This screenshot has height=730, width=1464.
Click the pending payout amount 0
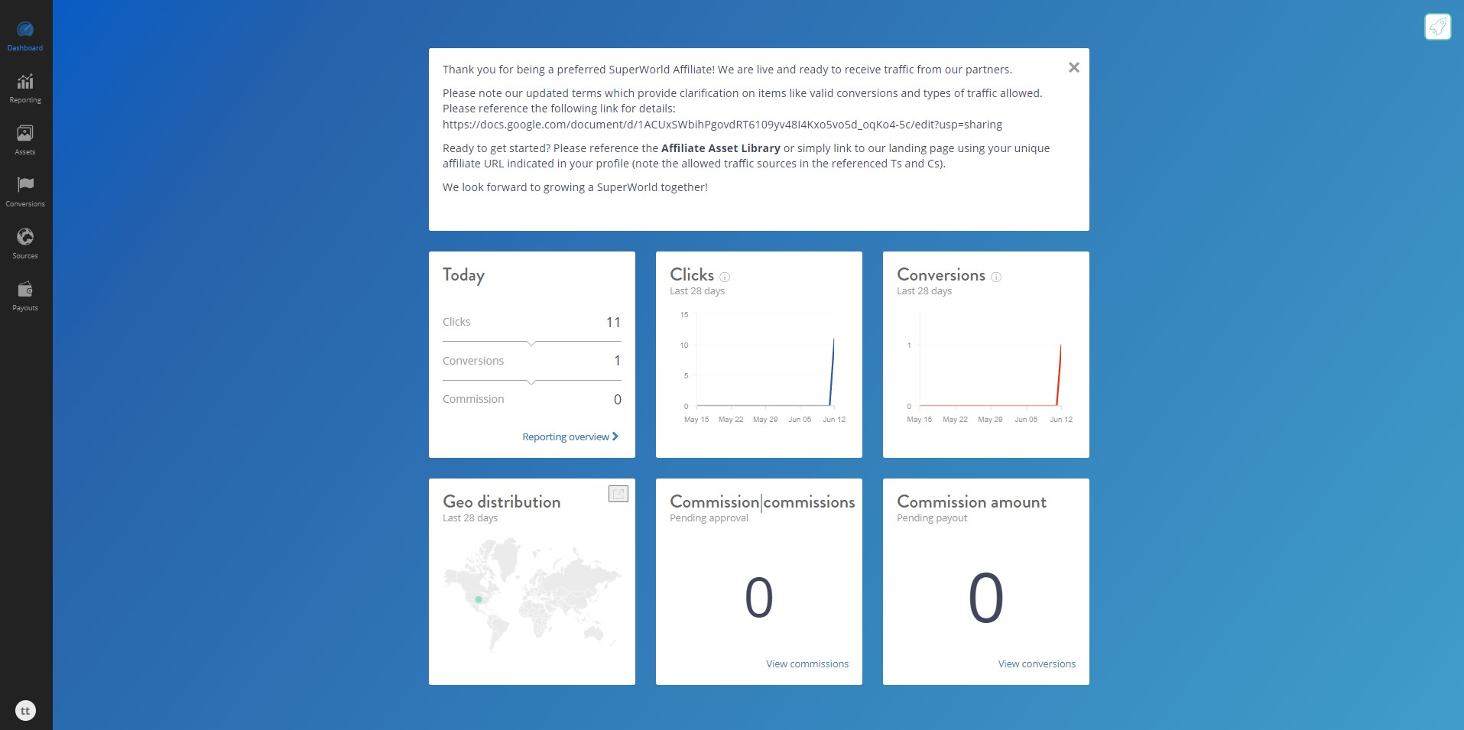click(x=986, y=598)
